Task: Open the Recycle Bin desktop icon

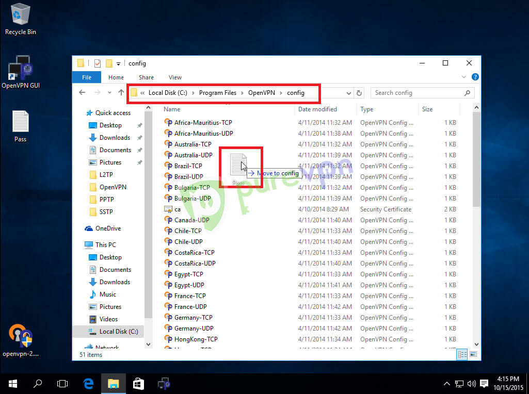Action: point(20,19)
